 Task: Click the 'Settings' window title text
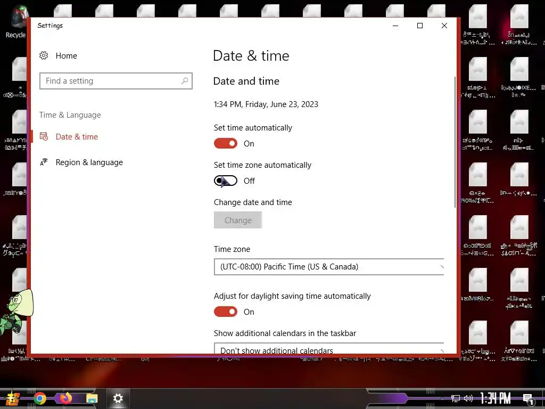pyautogui.click(x=50, y=26)
